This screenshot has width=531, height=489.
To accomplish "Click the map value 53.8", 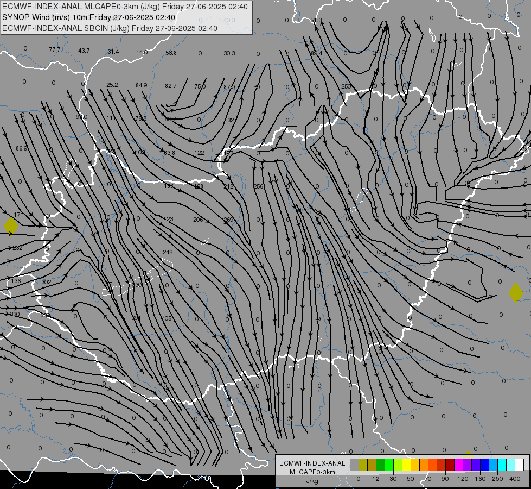I will click(171, 53).
